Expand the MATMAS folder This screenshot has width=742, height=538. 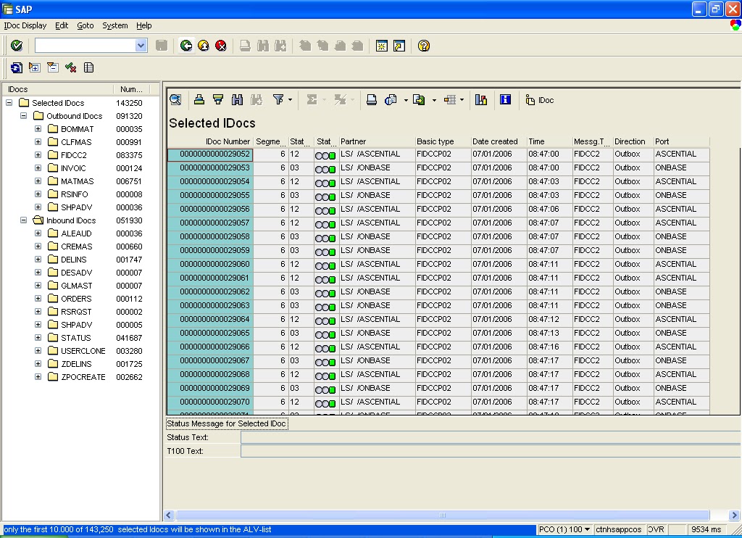[38, 181]
